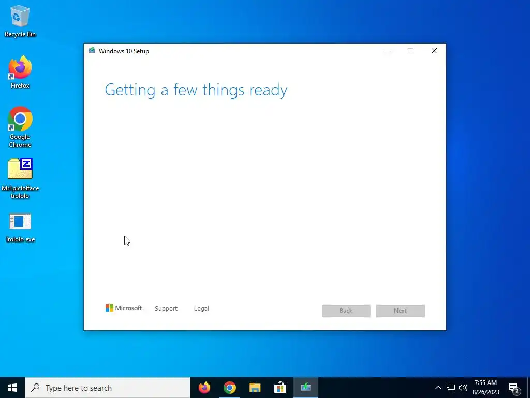Open the Action Center notifications icon
The width and height of the screenshot is (530, 398).
[514, 388]
